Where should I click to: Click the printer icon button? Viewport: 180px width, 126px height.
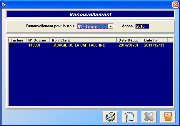(x=110, y=117)
